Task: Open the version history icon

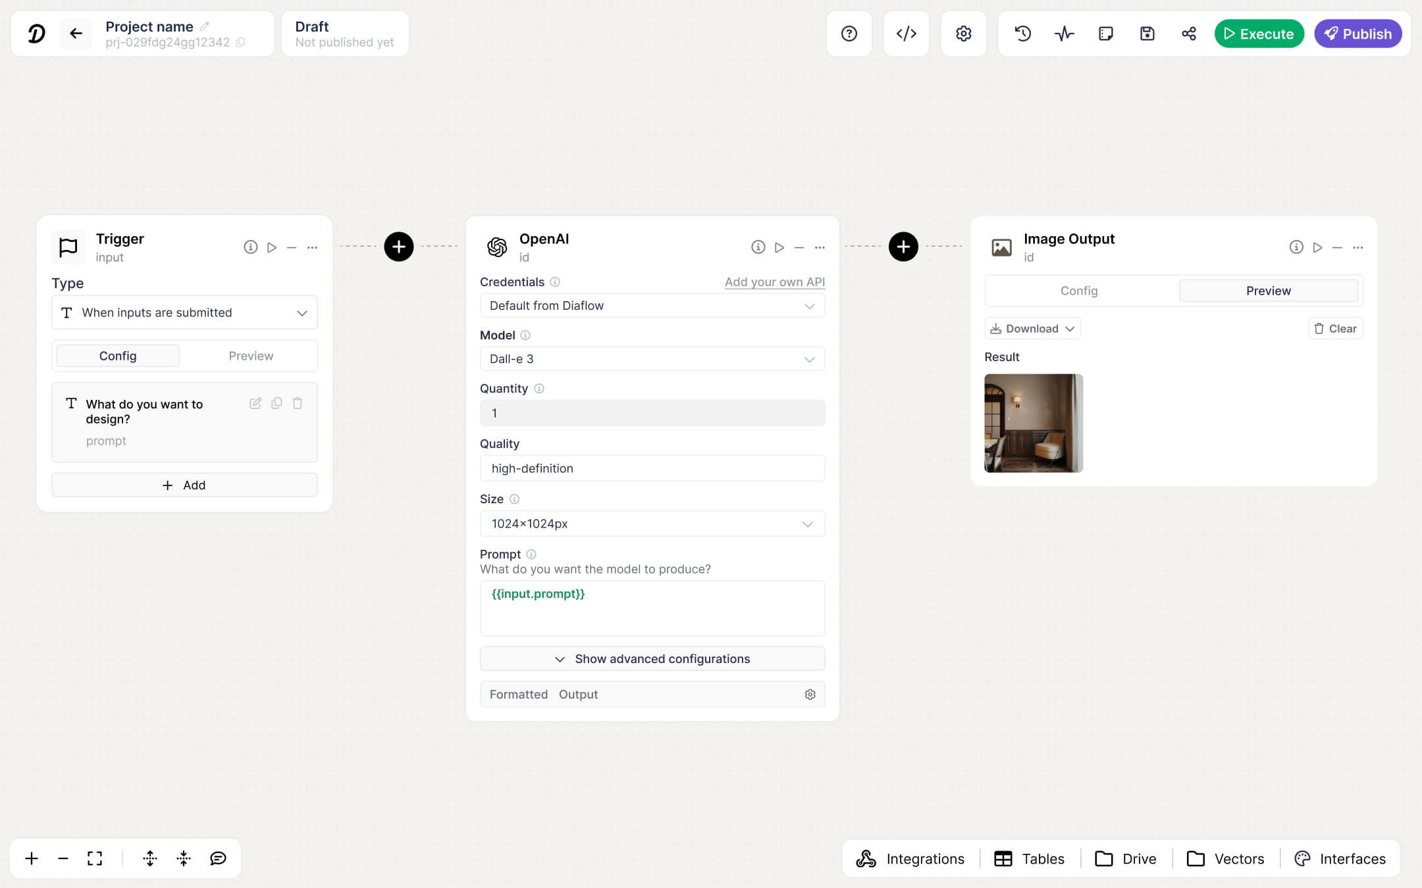Action: pos(1022,33)
